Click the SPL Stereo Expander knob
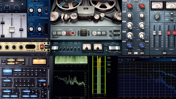The height and width of the screenshot is (99, 176). point(14,47)
